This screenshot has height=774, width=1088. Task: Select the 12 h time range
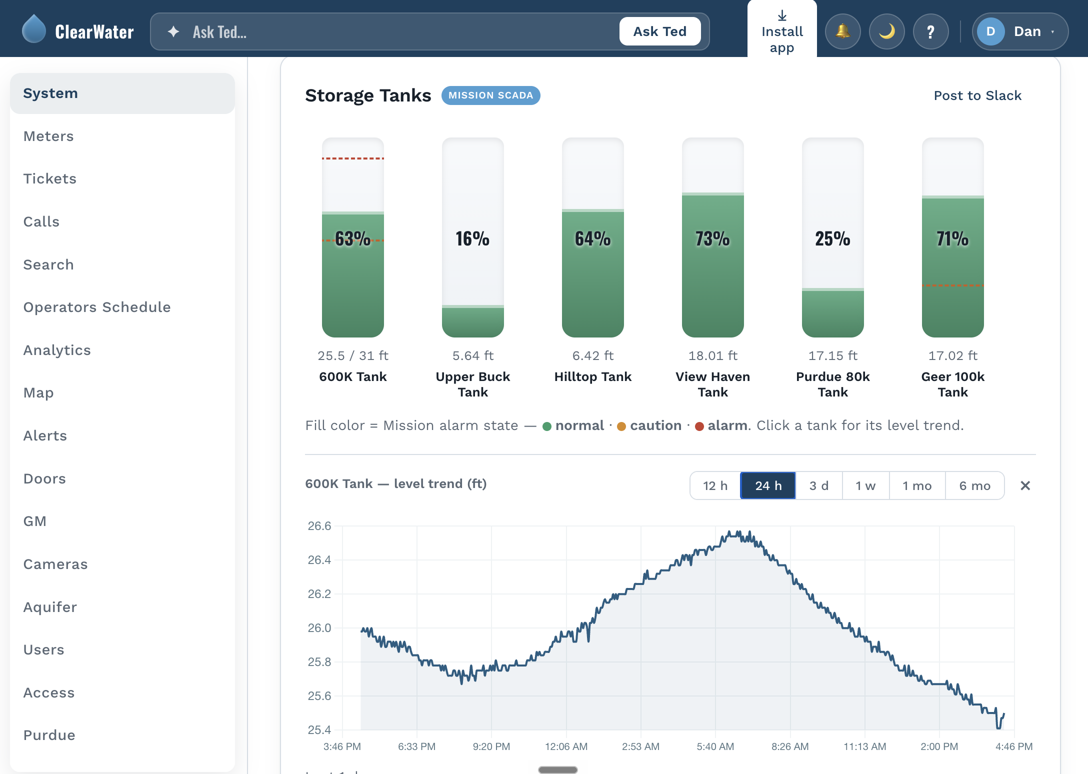pyautogui.click(x=715, y=485)
